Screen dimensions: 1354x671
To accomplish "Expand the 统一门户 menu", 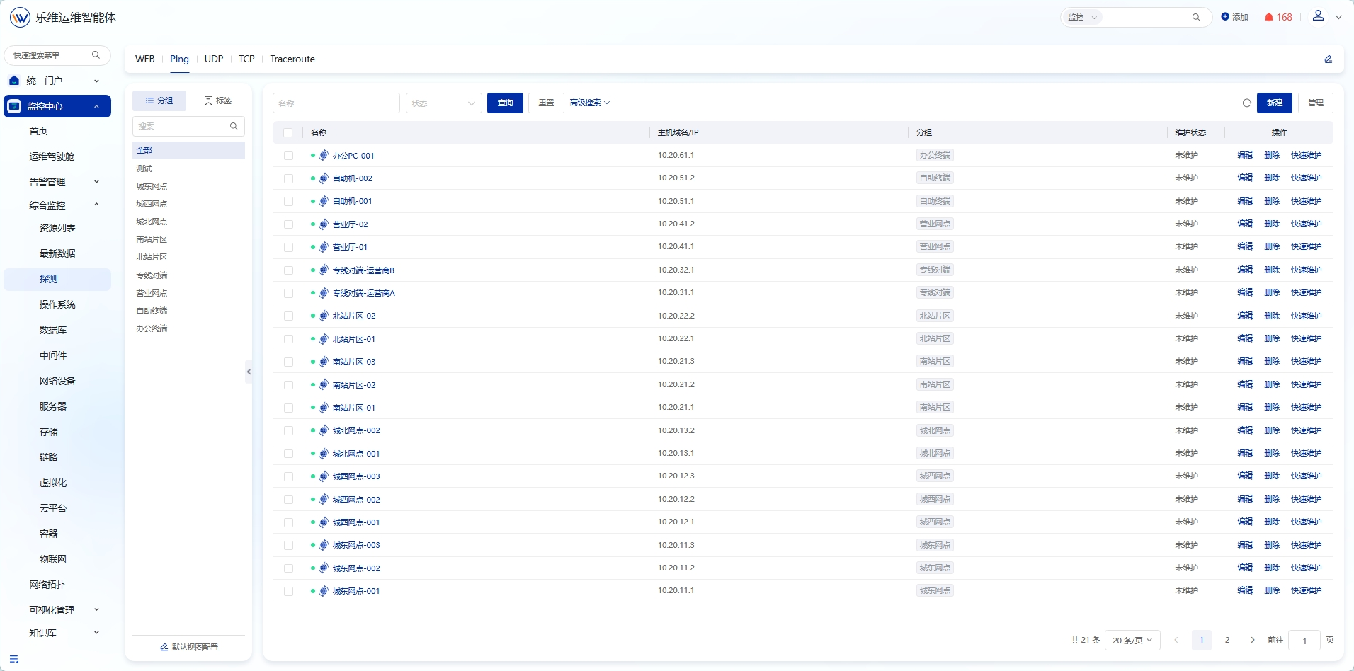I will click(x=57, y=81).
